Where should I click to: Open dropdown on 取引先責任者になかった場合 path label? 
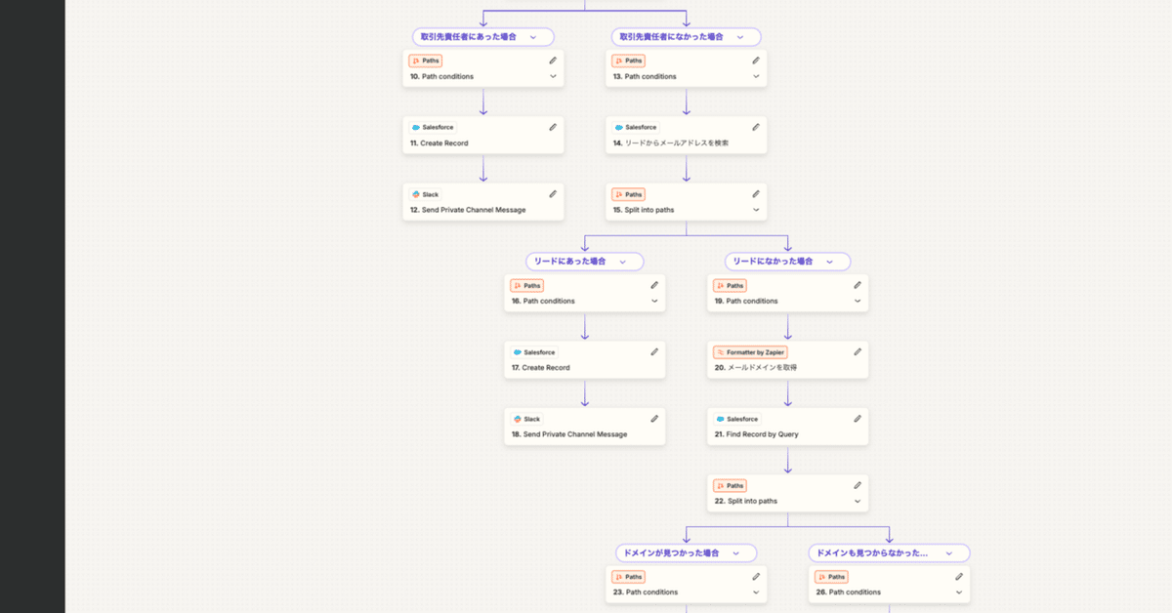click(x=740, y=37)
